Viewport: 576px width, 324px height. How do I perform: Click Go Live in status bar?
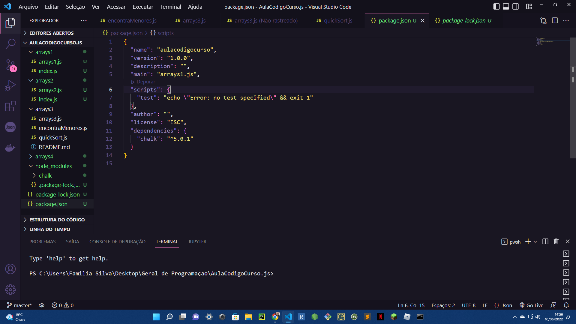(532, 305)
